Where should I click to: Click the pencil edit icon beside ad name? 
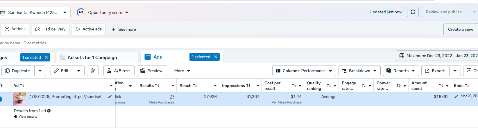[110, 97]
